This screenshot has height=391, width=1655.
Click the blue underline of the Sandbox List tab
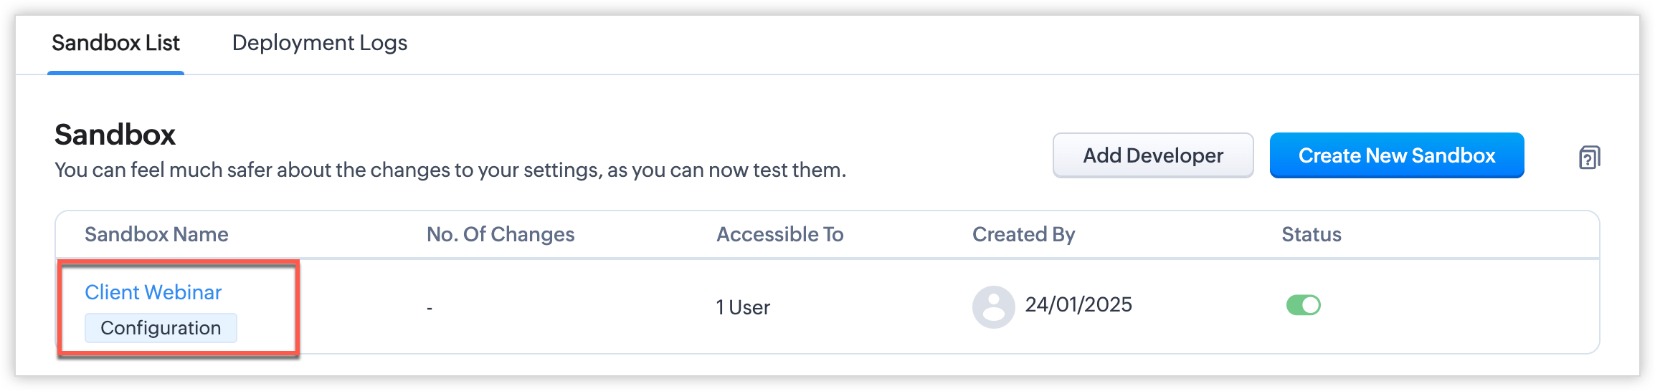pyautogui.click(x=115, y=72)
